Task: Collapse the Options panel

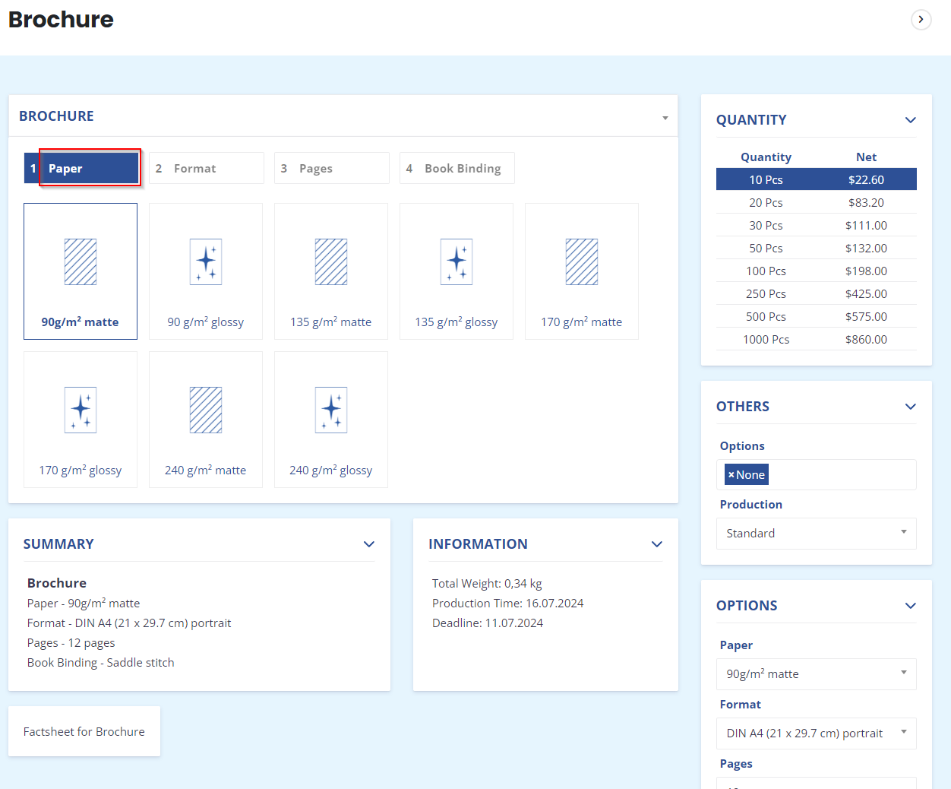Action: click(x=911, y=606)
